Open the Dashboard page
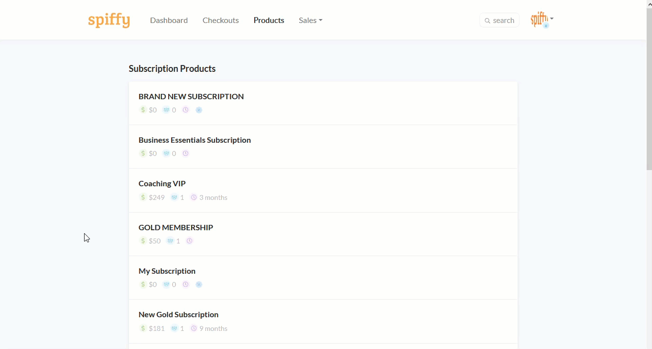This screenshot has width=652, height=349. pos(169,20)
